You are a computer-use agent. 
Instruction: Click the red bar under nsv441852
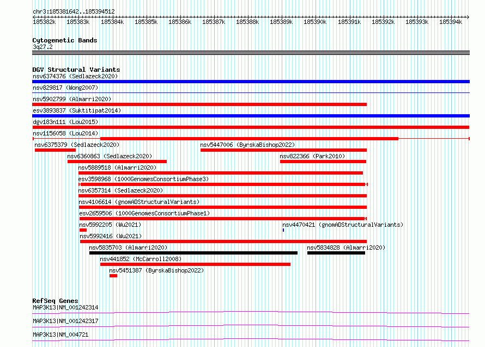click(x=195, y=264)
